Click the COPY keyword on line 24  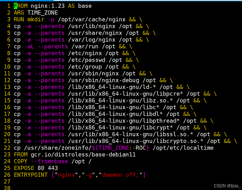click(x=21, y=161)
